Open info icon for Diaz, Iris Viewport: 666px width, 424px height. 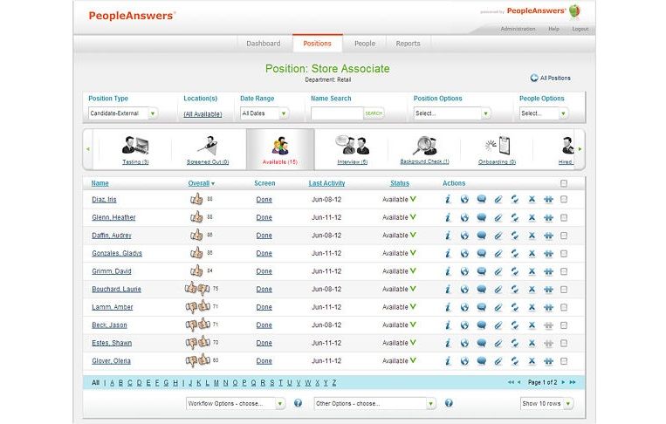pyautogui.click(x=448, y=199)
